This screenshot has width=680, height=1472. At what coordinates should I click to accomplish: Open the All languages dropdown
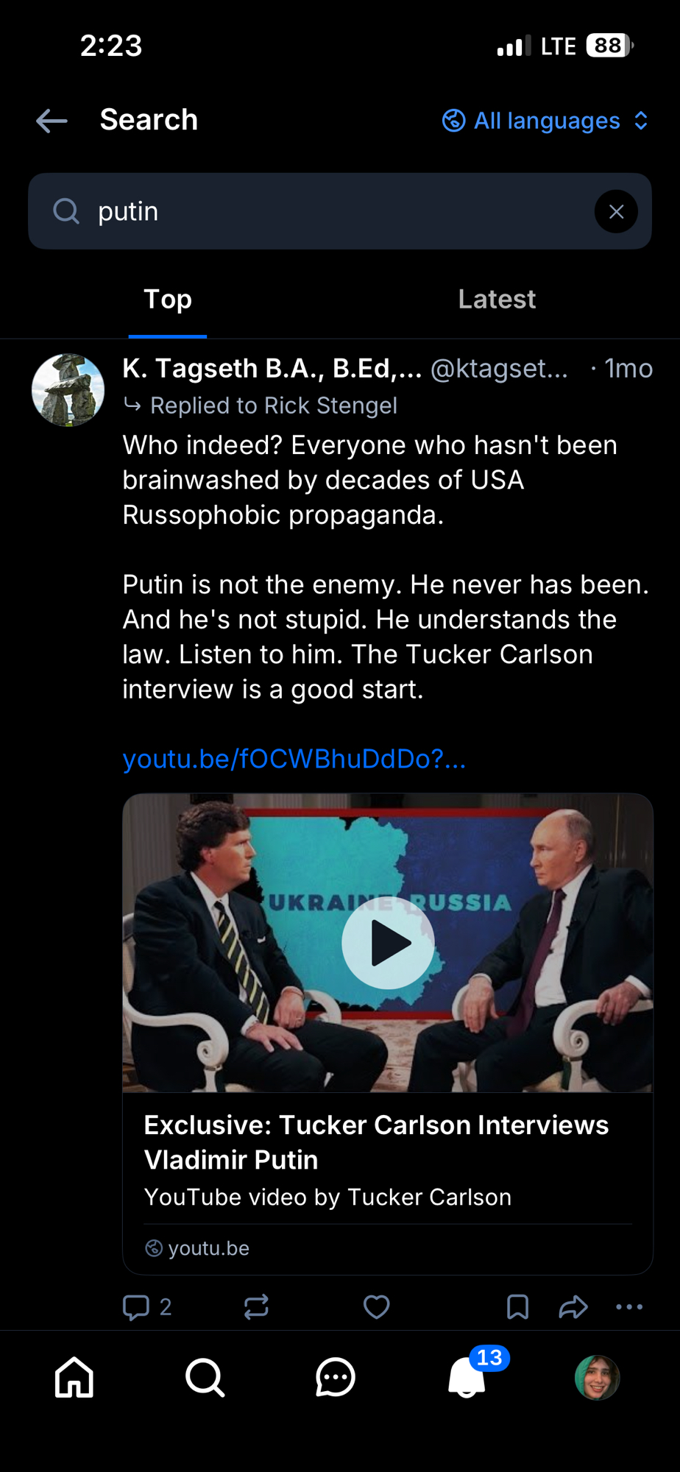point(545,121)
